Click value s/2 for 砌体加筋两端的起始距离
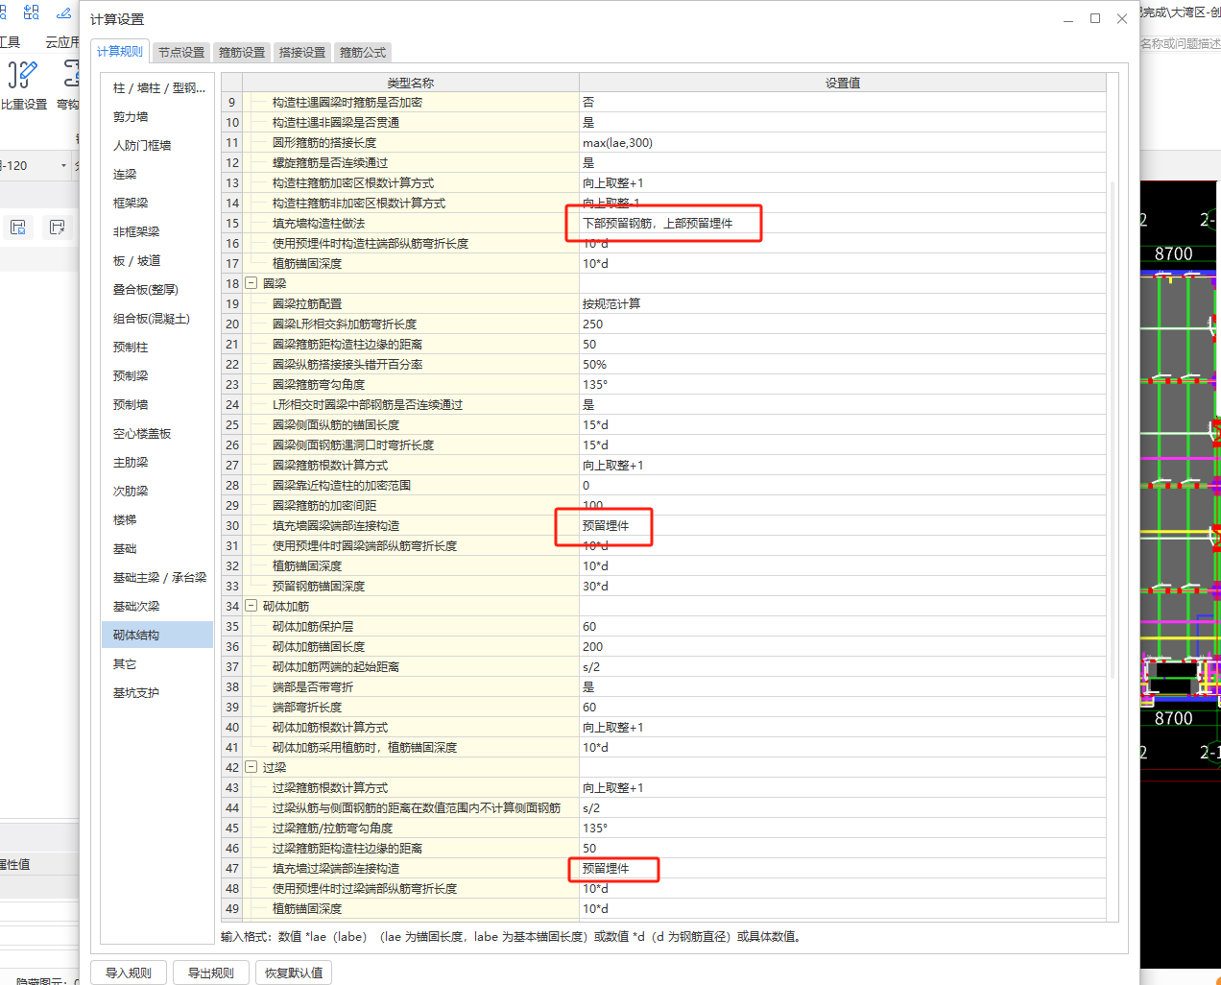The width and height of the screenshot is (1221, 985). [591, 666]
